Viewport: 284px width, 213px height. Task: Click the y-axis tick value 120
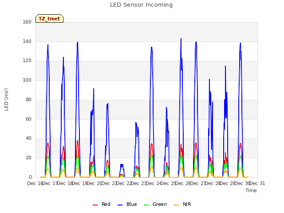[x=27, y=61]
